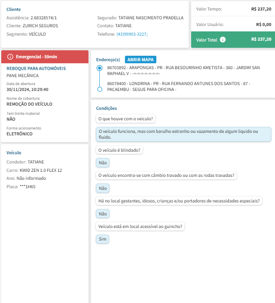This screenshot has height=303, width=275.
Task: Click the Condições section heading
Action: 106,108
